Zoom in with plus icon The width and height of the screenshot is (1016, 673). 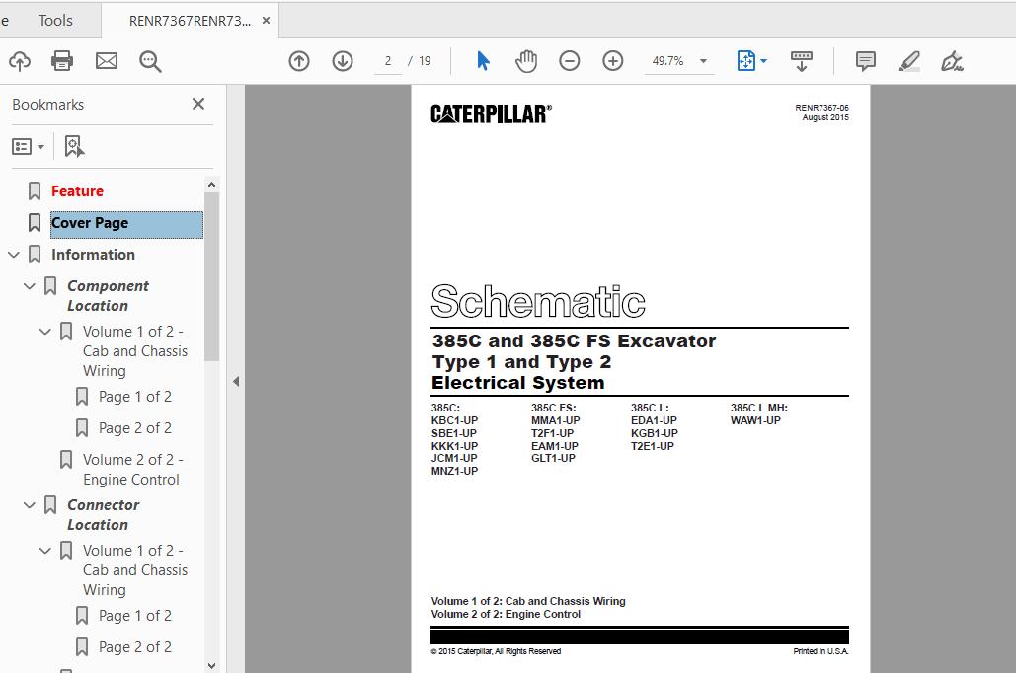[612, 61]
